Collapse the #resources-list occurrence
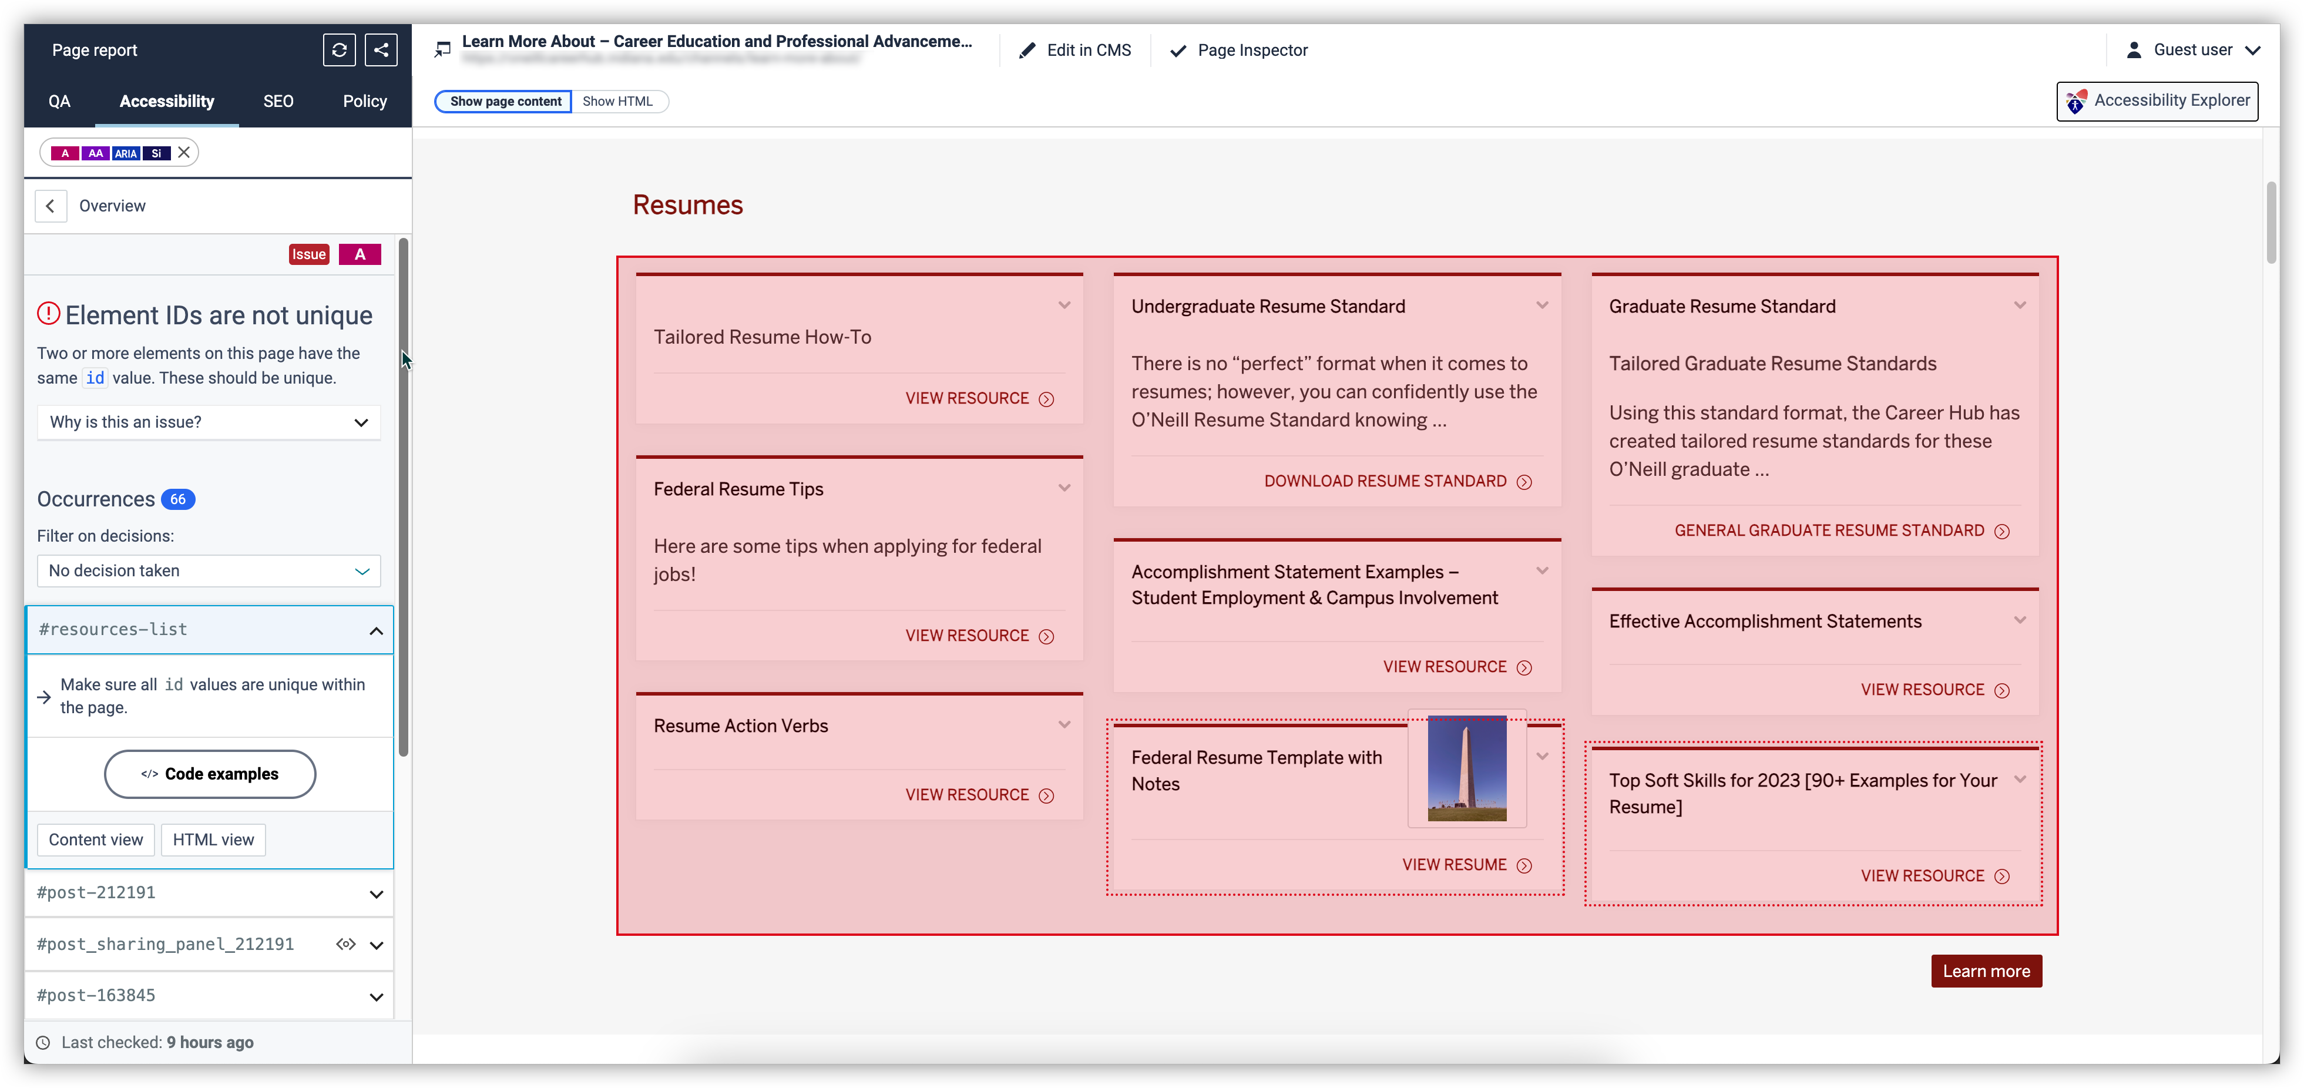Image resolution: width=2304 pixels, height=1088 pixels. [x=375, y=630]
